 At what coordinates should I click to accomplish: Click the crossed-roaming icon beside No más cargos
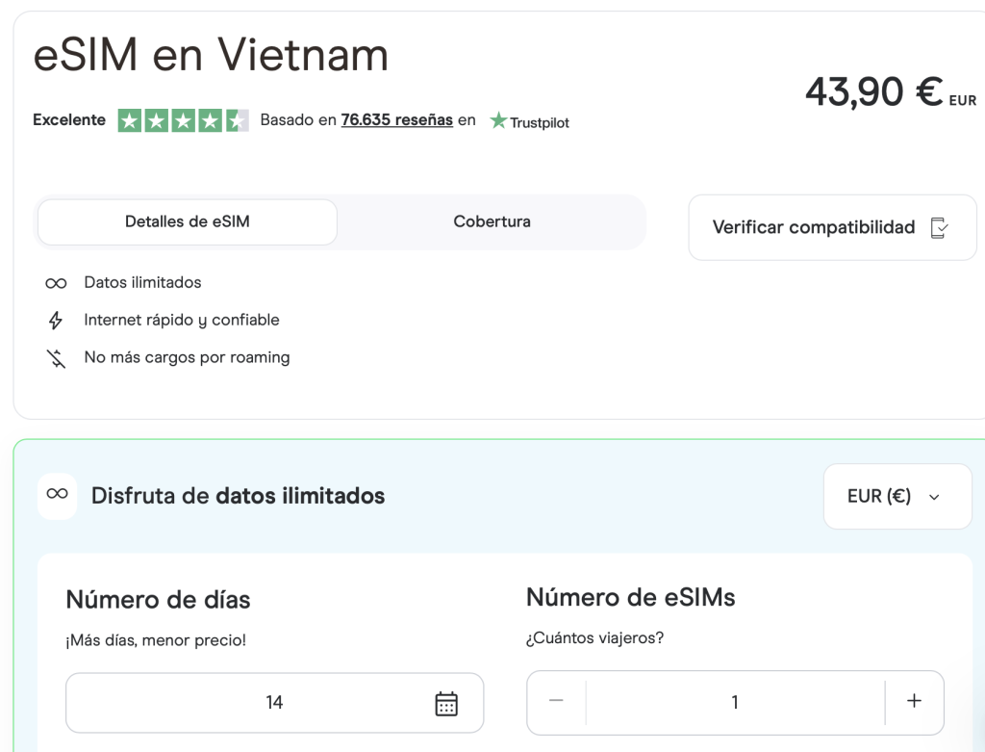click(56, 357)
